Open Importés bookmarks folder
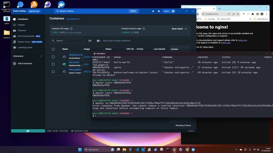The width and height of the screenshot is (273, 153). click(x=210, y=19)
